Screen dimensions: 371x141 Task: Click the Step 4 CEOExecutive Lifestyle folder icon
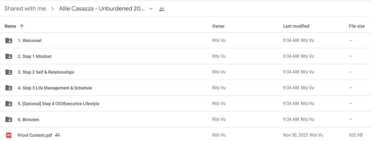click(x=9, y=104)
